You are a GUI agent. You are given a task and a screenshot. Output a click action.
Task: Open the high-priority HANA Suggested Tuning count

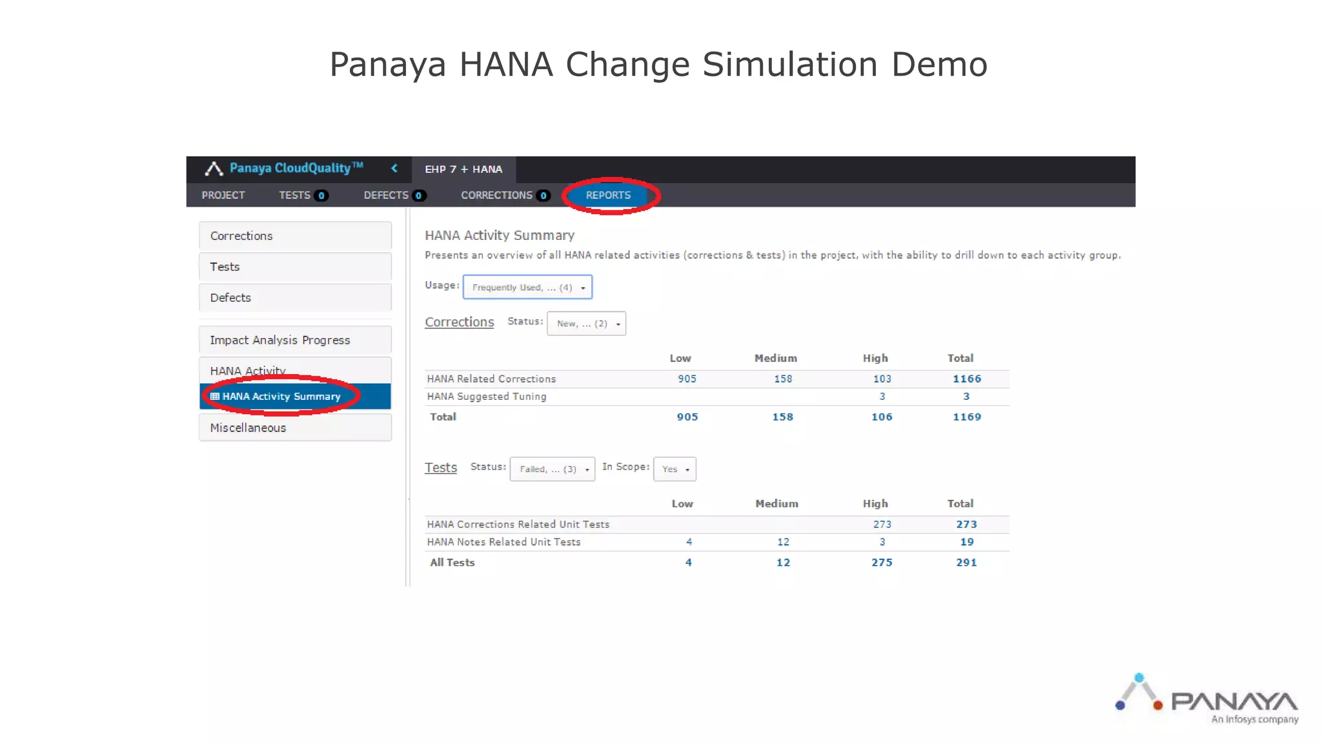pos(882,397)
